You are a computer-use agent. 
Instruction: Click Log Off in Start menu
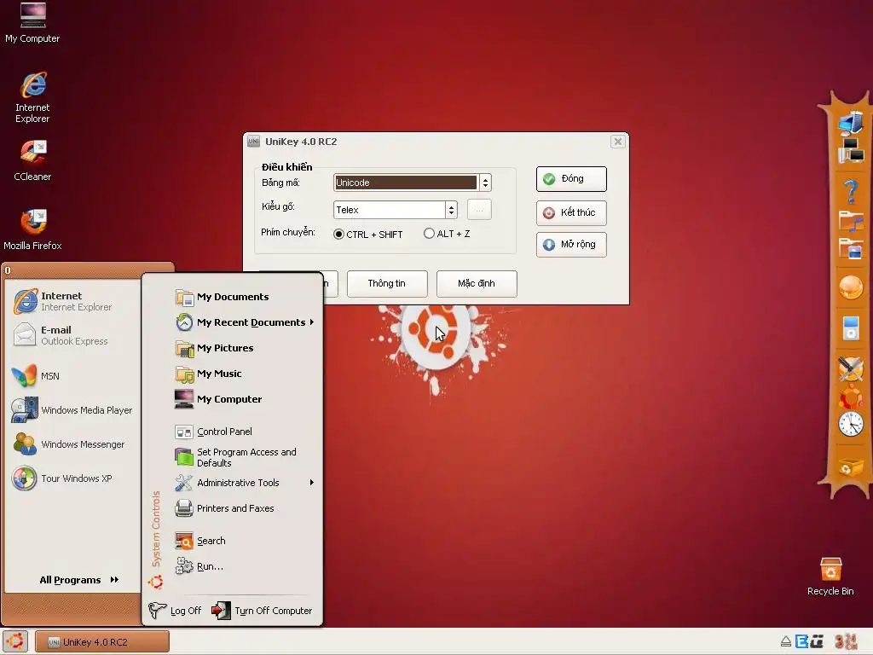(x=176, y=611)
